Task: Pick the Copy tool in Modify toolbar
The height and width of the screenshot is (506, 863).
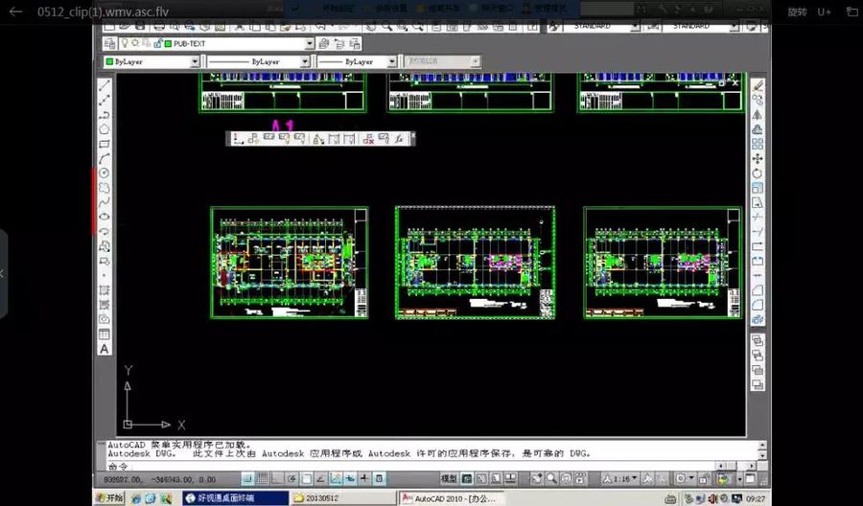Action: [758, 100]
